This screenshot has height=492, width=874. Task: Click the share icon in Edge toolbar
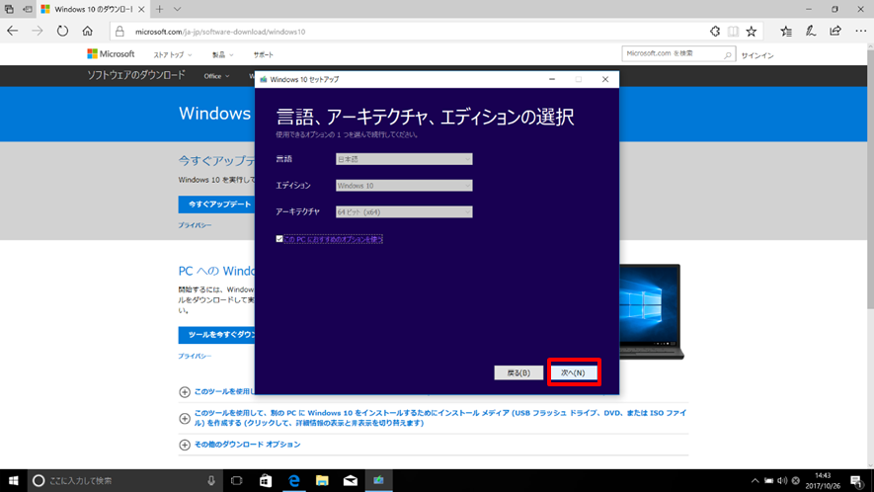click(x=834, y=32)
